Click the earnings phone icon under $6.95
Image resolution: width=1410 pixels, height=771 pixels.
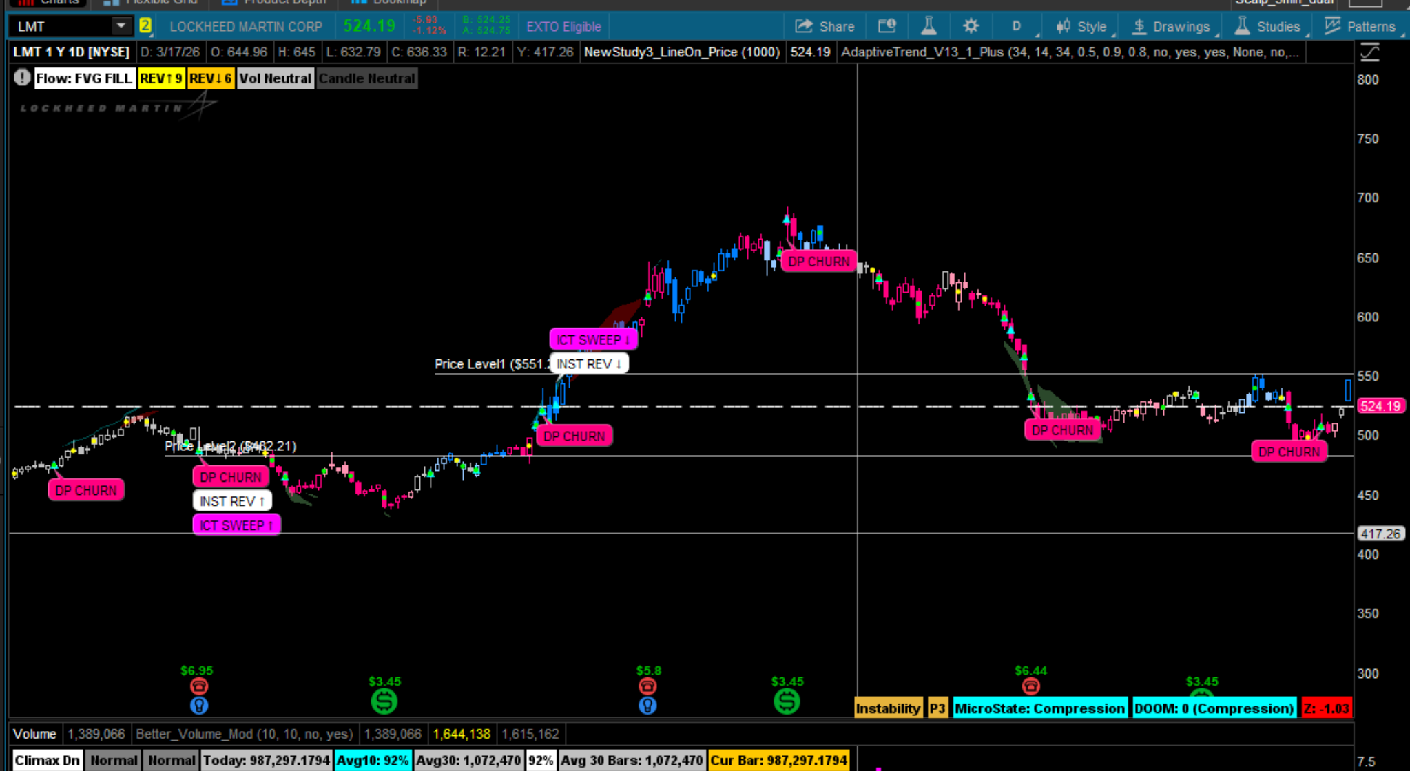point(198,686)
